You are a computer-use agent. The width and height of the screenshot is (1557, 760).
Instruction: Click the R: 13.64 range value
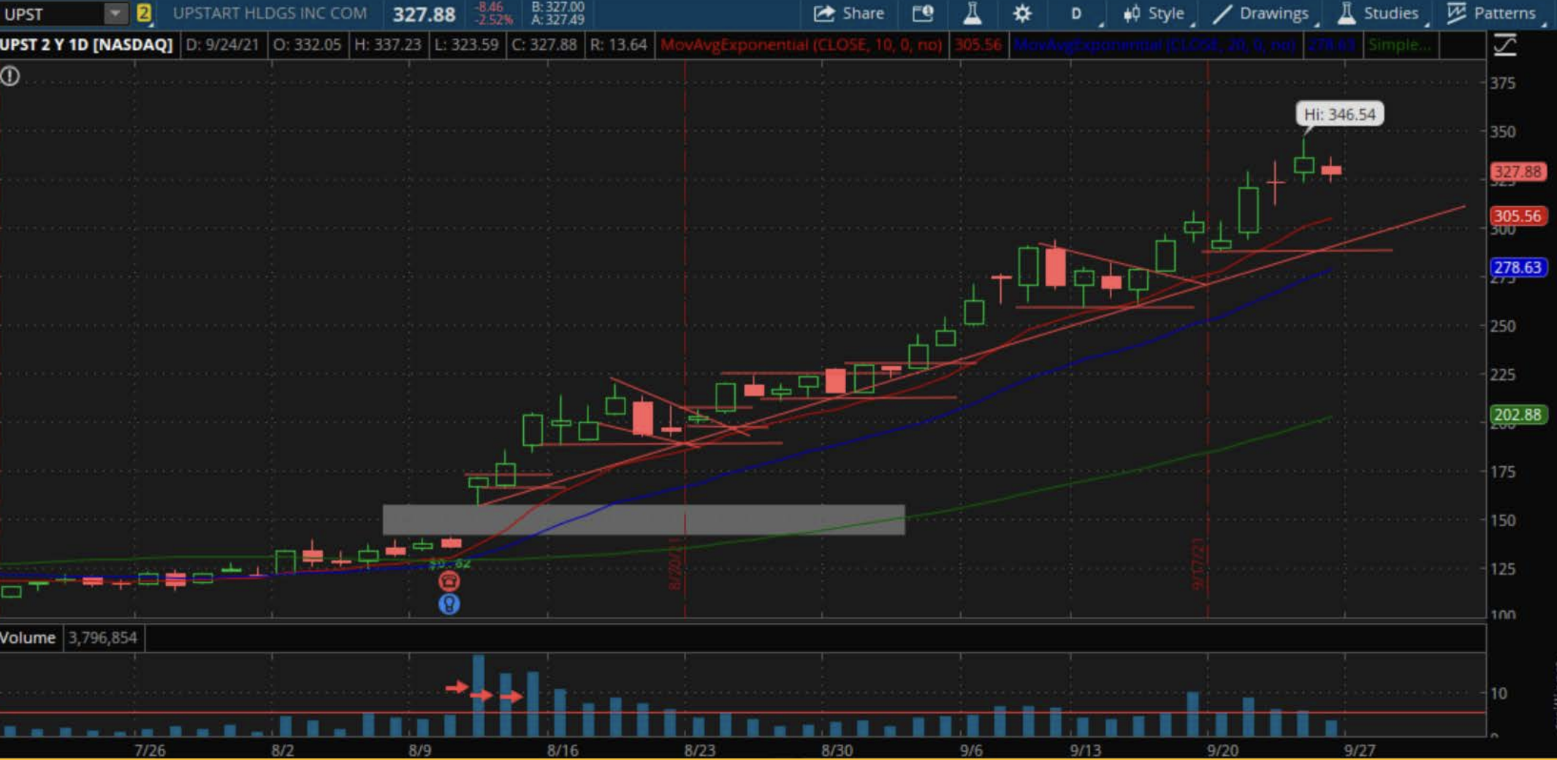[618, 45]
